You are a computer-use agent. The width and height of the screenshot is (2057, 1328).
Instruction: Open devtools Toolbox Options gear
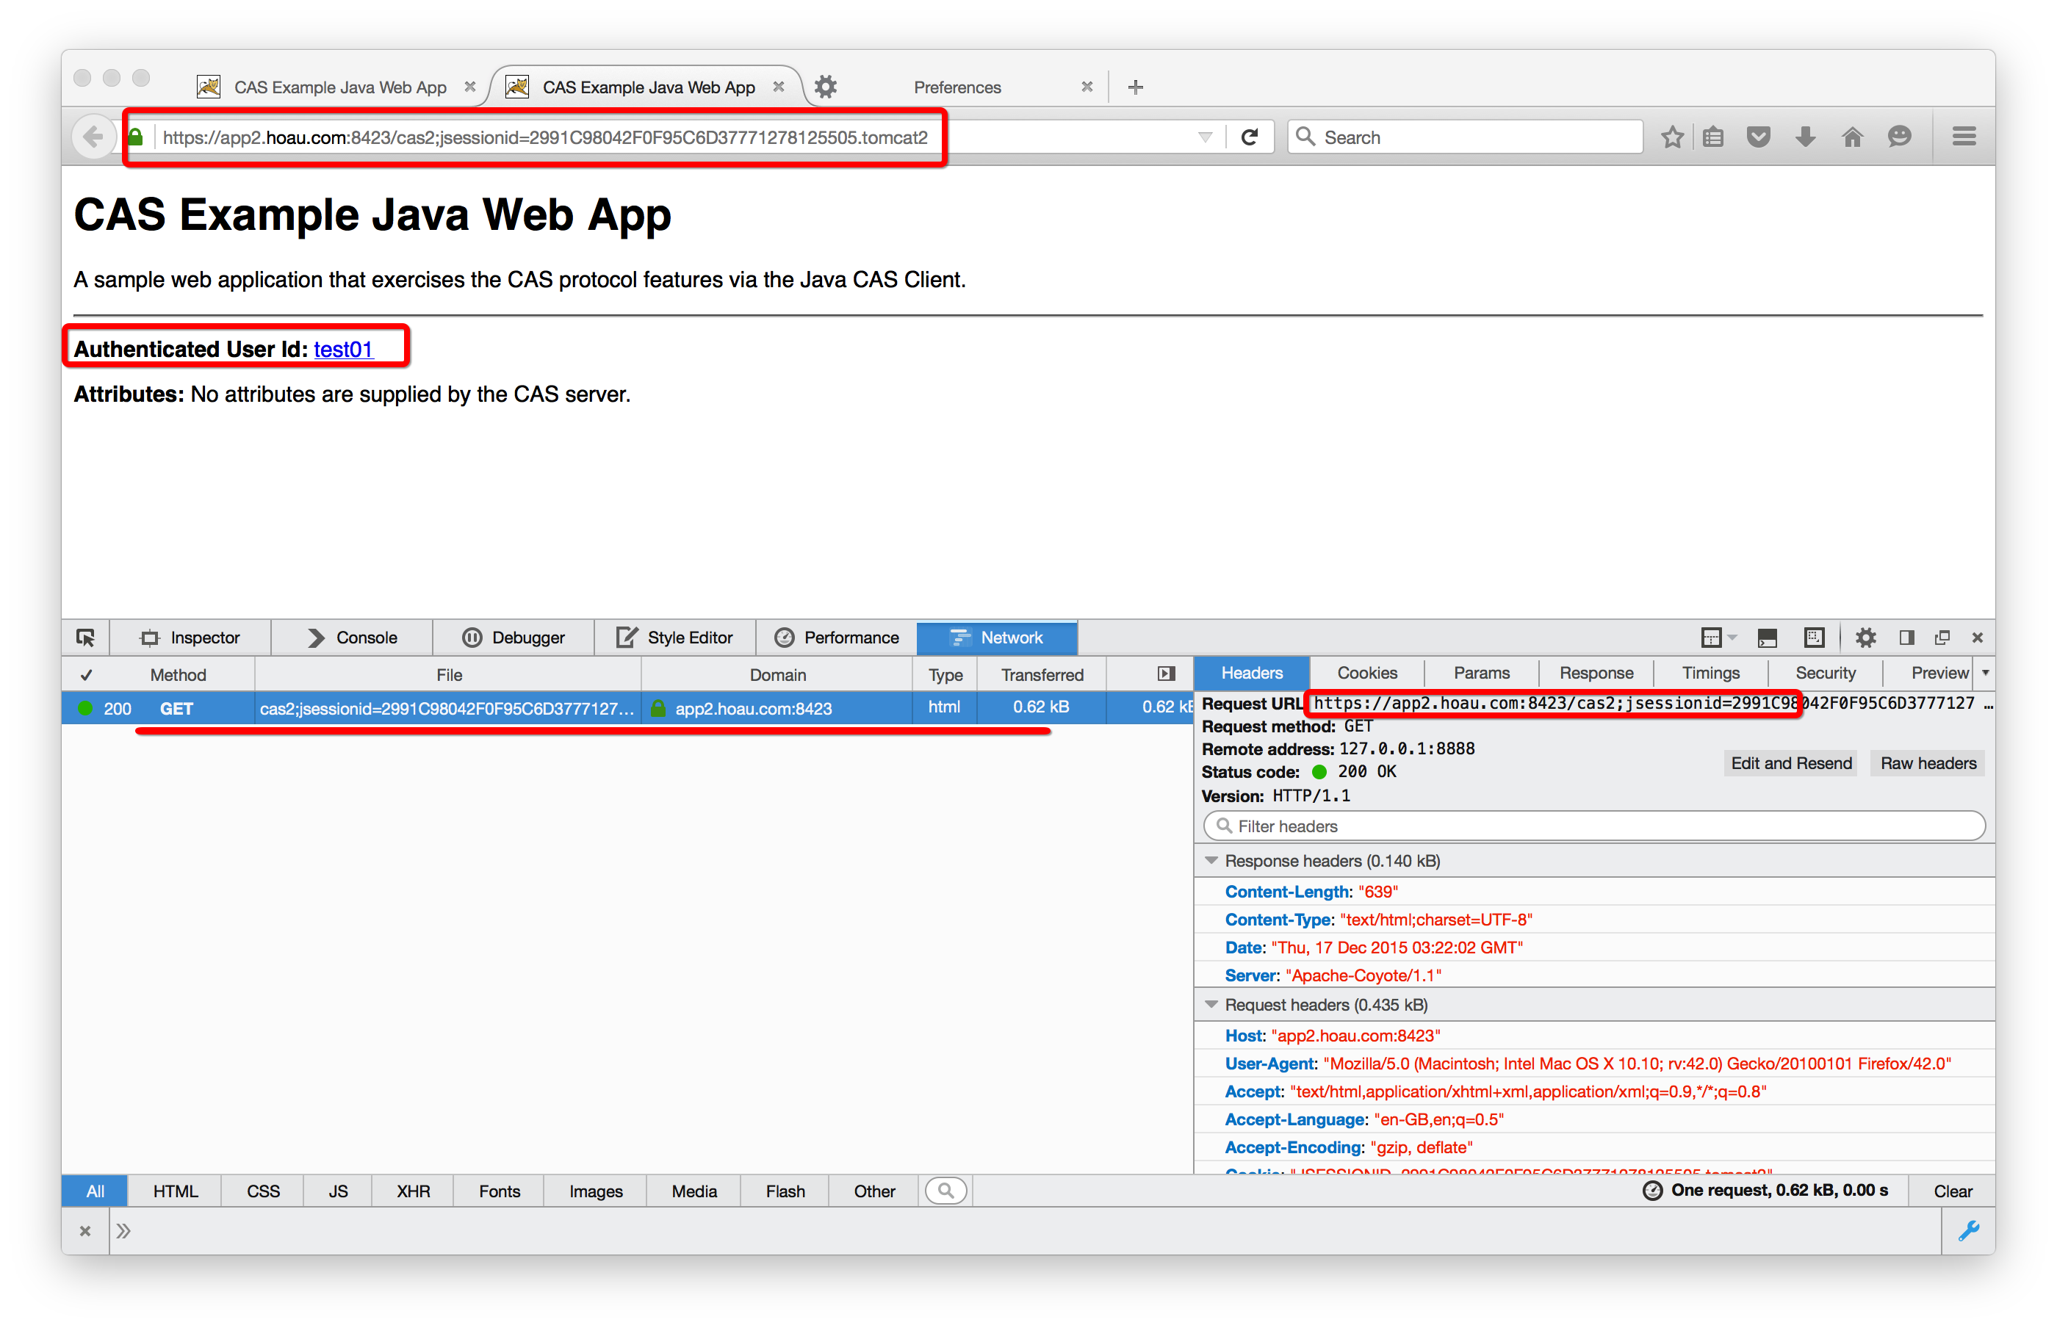[x=1865, y=638]
